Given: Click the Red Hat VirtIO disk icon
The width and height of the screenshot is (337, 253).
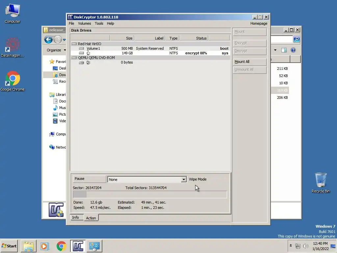Looking at the screenshot, I should coord(74,44).
